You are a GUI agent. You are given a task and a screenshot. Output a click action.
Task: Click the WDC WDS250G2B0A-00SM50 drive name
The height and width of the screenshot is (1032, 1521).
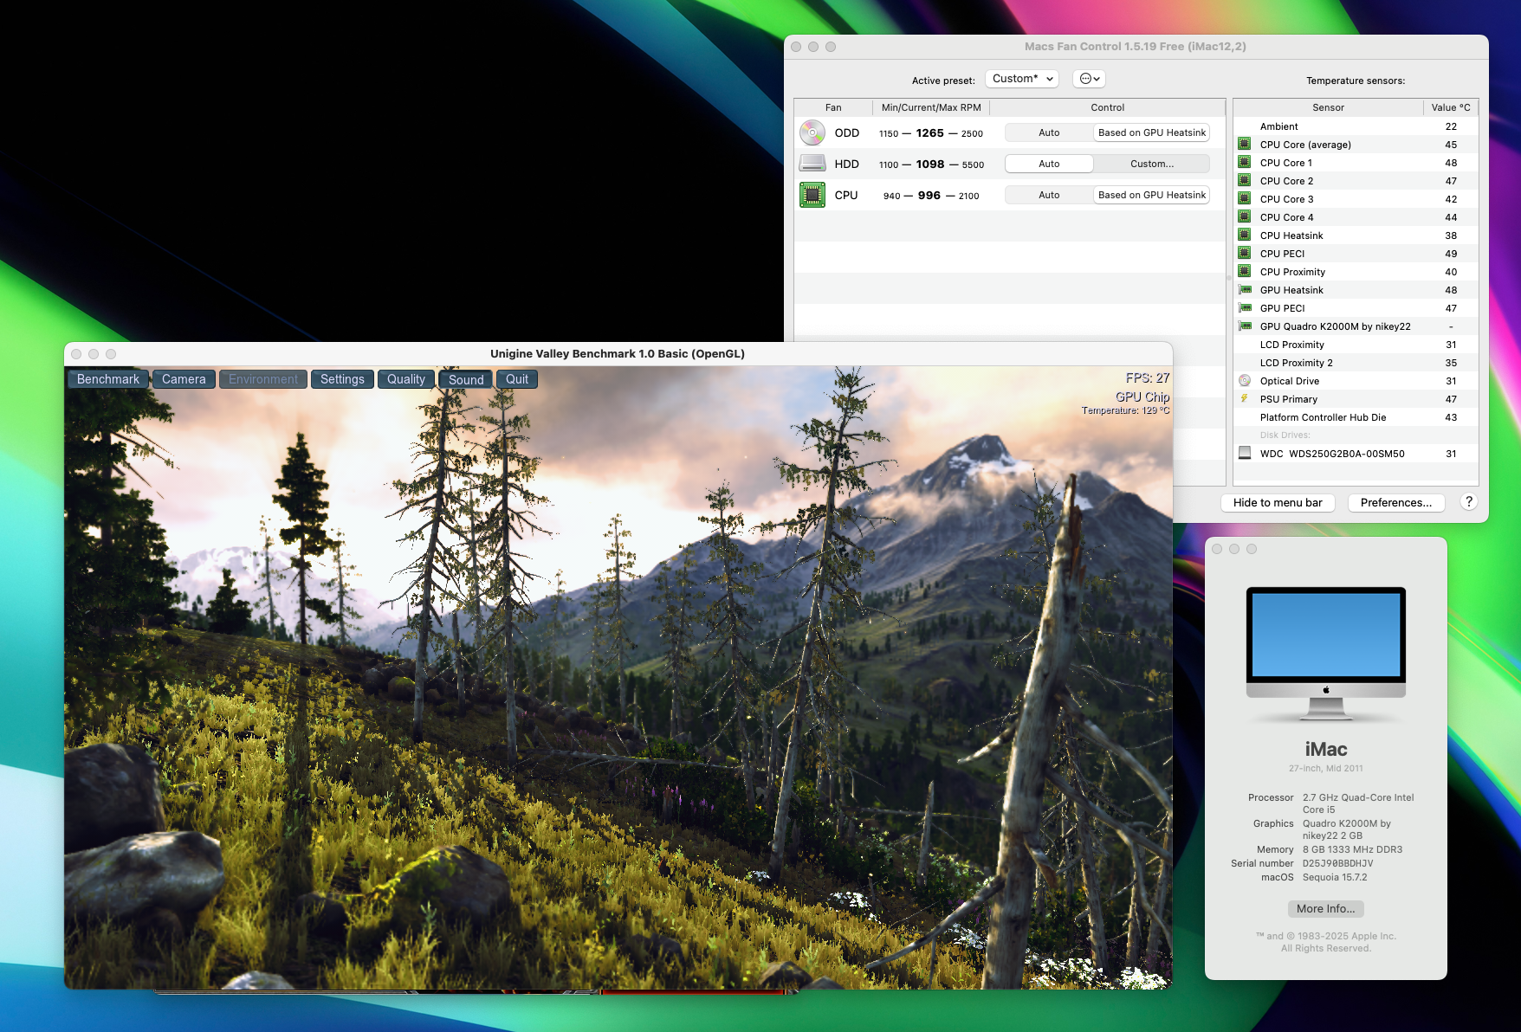[1332, 454]
